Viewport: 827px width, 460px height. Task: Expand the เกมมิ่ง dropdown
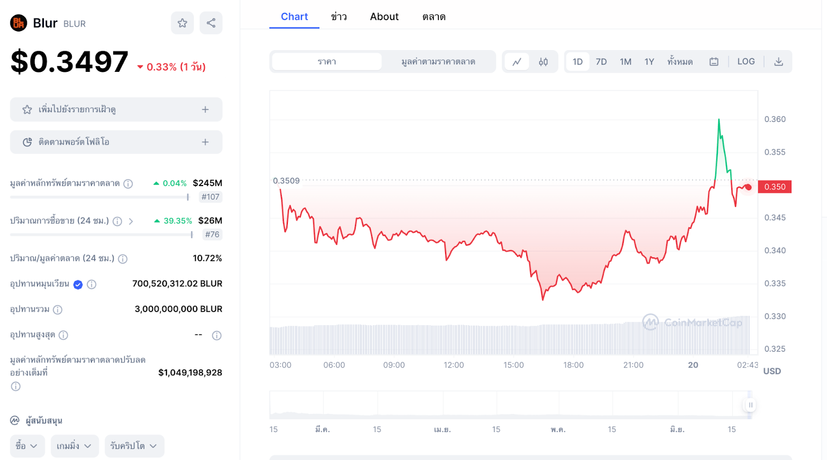74,446
